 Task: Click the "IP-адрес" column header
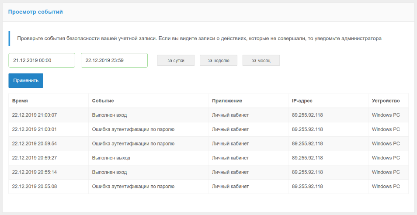click(302, 101)
